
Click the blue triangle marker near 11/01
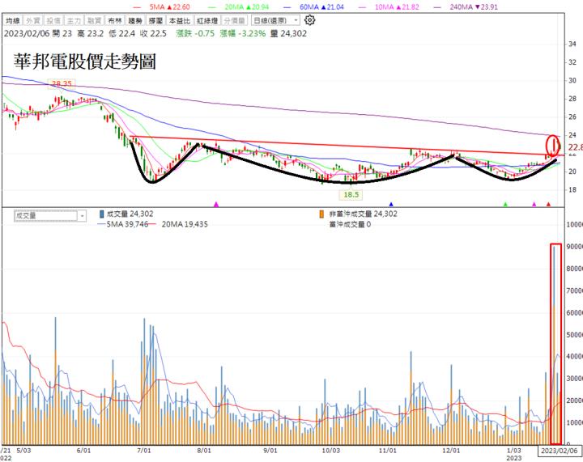(x=391, y=204)
